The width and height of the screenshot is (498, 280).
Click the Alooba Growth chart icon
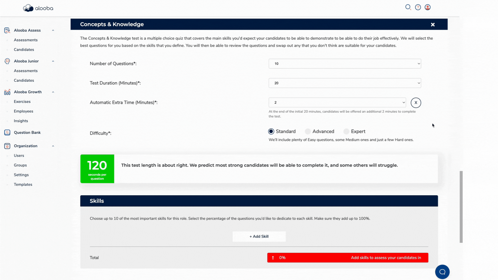(7, 92)
